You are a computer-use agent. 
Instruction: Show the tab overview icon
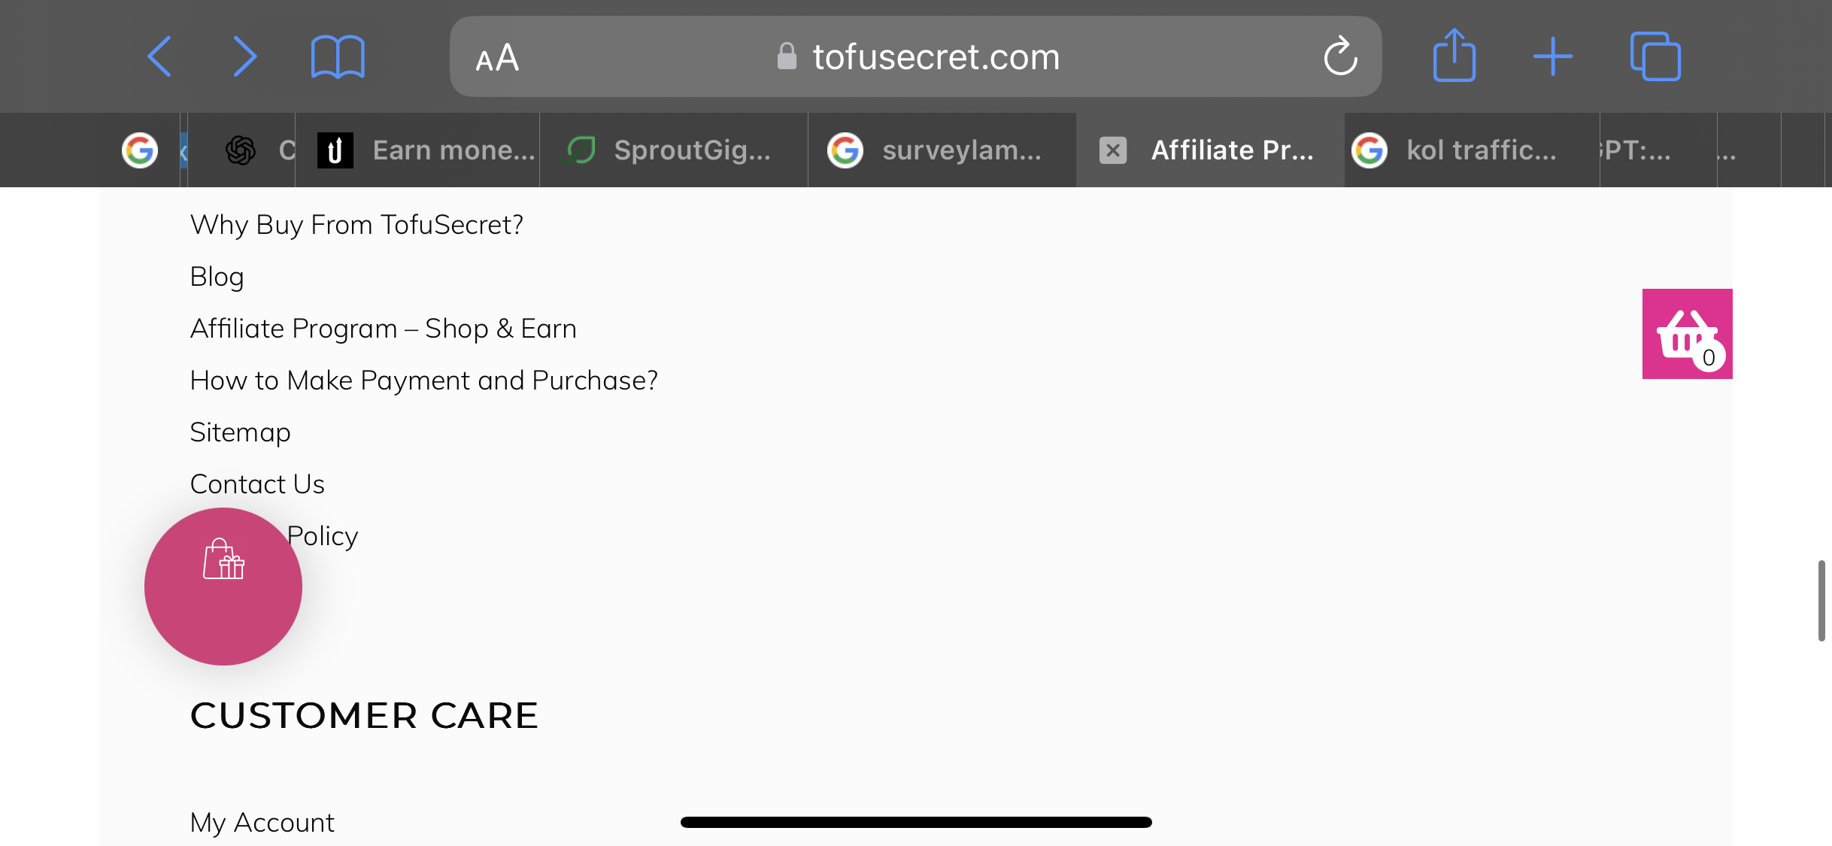(x=1655, y=56)
